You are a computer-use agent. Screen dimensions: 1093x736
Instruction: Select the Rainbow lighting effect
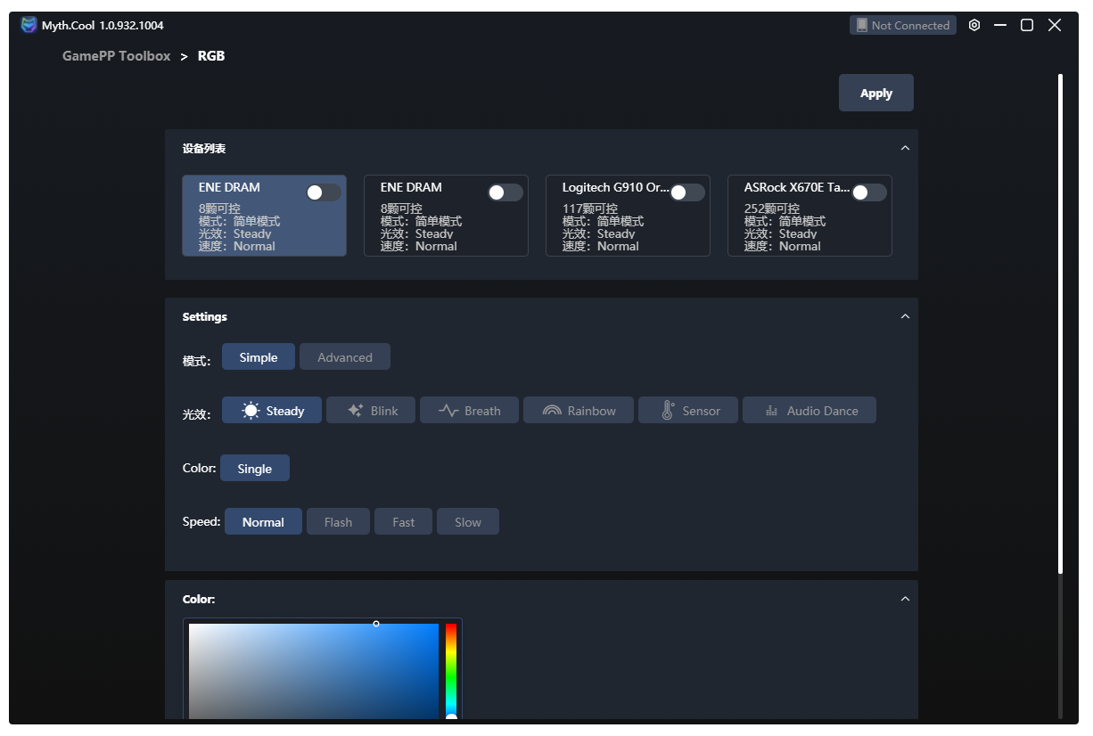point(578,411)
